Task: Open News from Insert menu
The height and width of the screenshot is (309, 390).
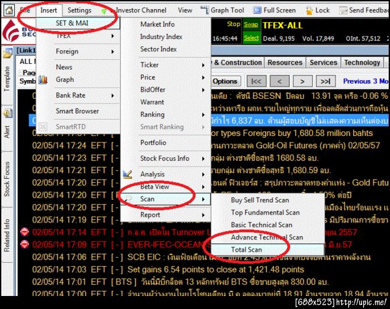Action: [x=64, y=67]
